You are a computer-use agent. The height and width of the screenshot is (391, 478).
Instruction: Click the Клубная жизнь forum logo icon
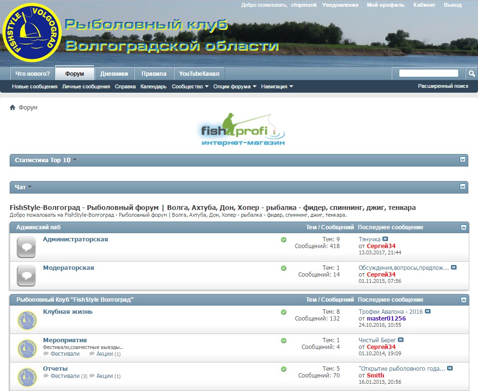(27, 321)
